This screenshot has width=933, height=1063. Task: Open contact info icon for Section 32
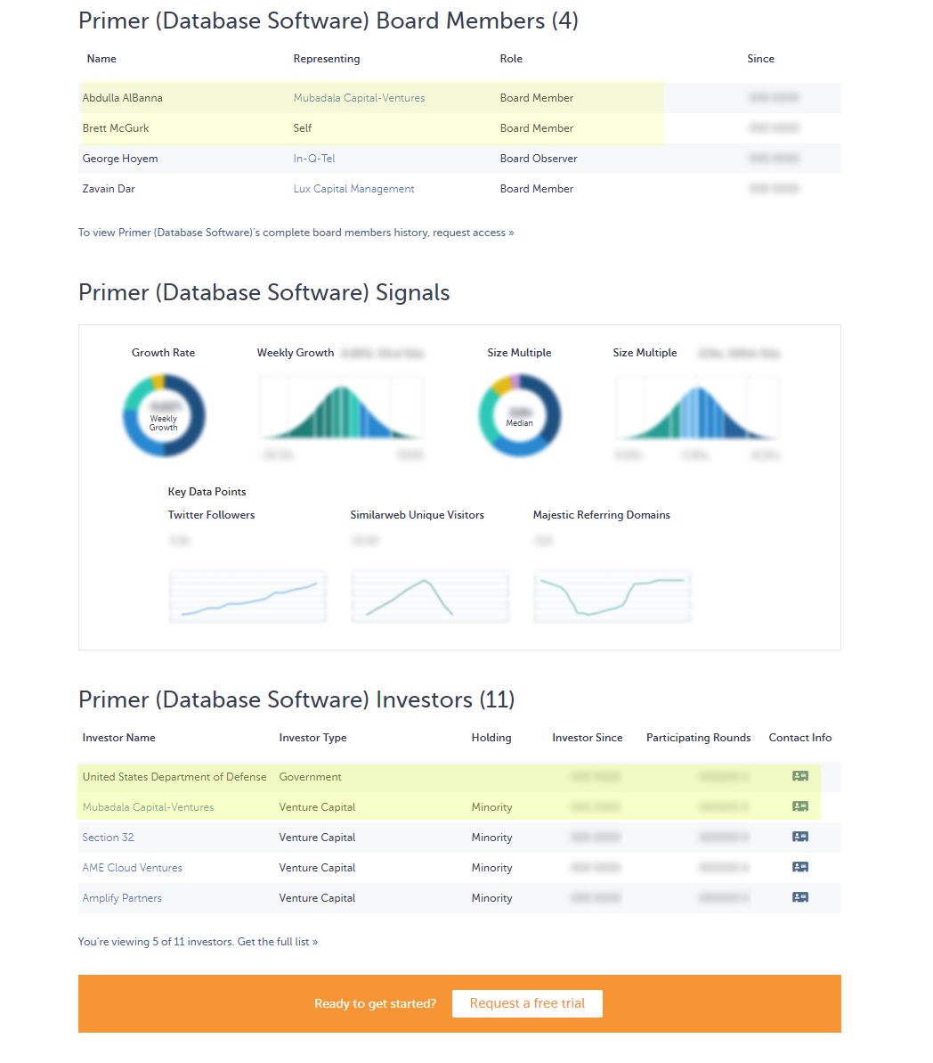point(799,837)
